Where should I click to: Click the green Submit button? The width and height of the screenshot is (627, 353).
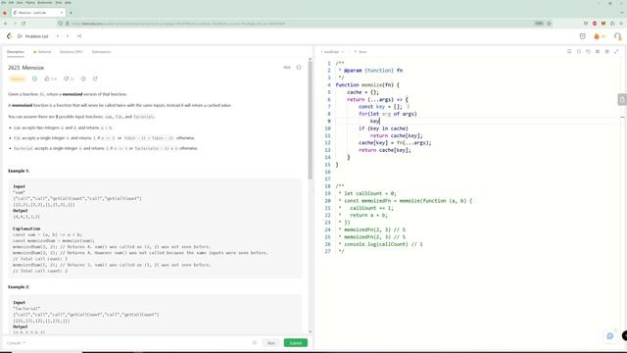tap(296, 343)
